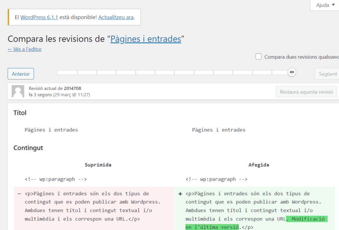This screenshot has width=339, height=230.
Task: Open the Ajuda help dropdown
Action: (x=325, y=5)
